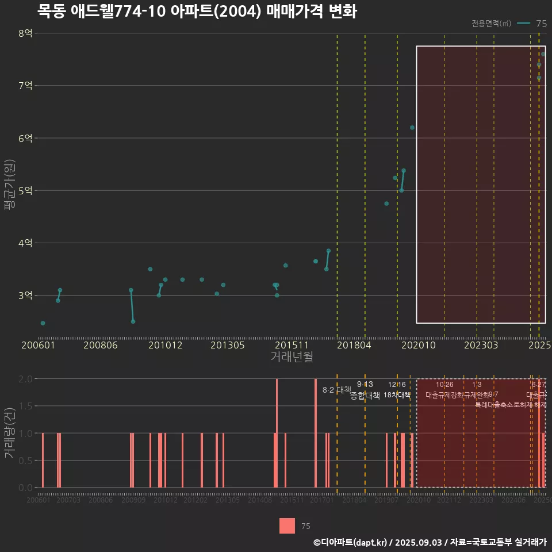
Task: Click the 전용면적(㎡) legend label
Action: pos(491,24)
